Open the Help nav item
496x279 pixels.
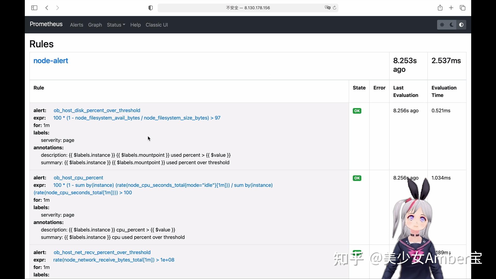click(135, 25)
